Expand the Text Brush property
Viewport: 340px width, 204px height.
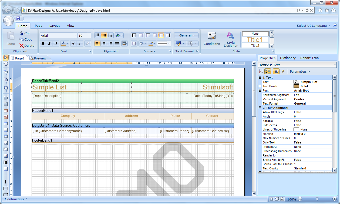(260, 86)
